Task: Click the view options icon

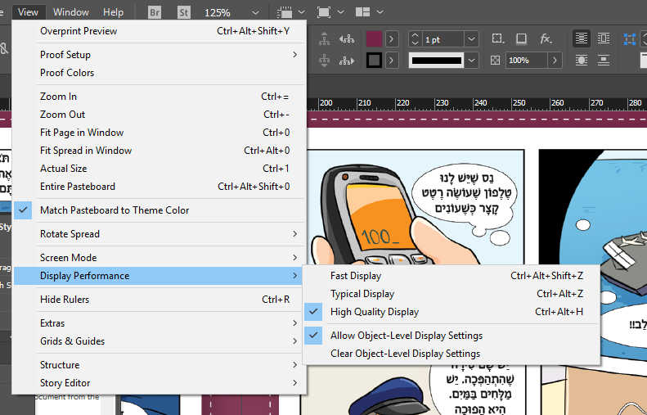Action: (x=285, y=12)
